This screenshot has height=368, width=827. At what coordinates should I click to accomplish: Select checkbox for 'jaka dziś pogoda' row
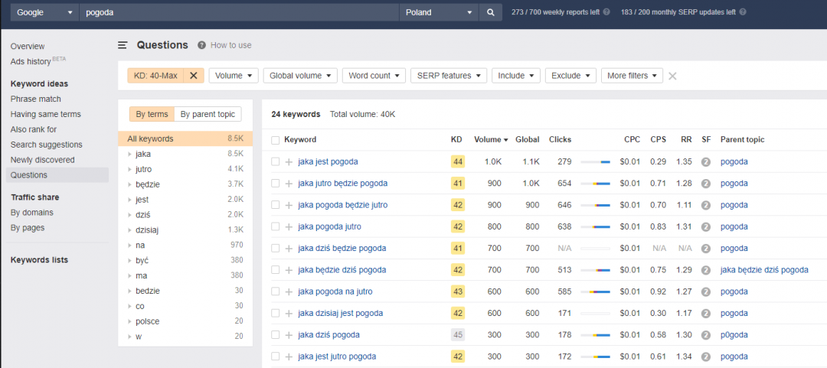(276, 335)
